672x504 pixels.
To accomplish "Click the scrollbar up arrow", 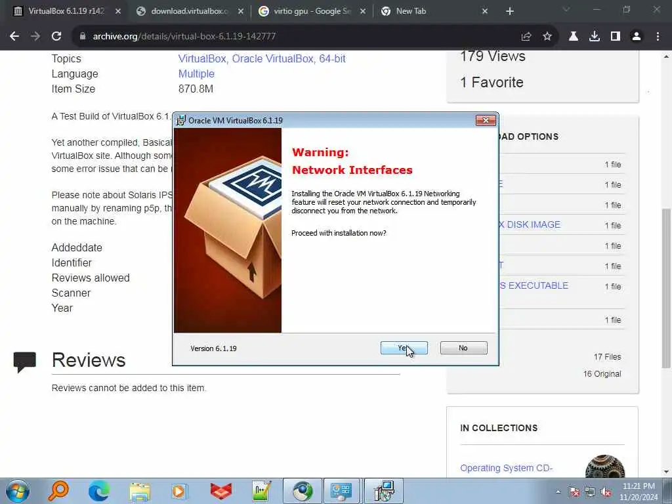I will [666, 56].
